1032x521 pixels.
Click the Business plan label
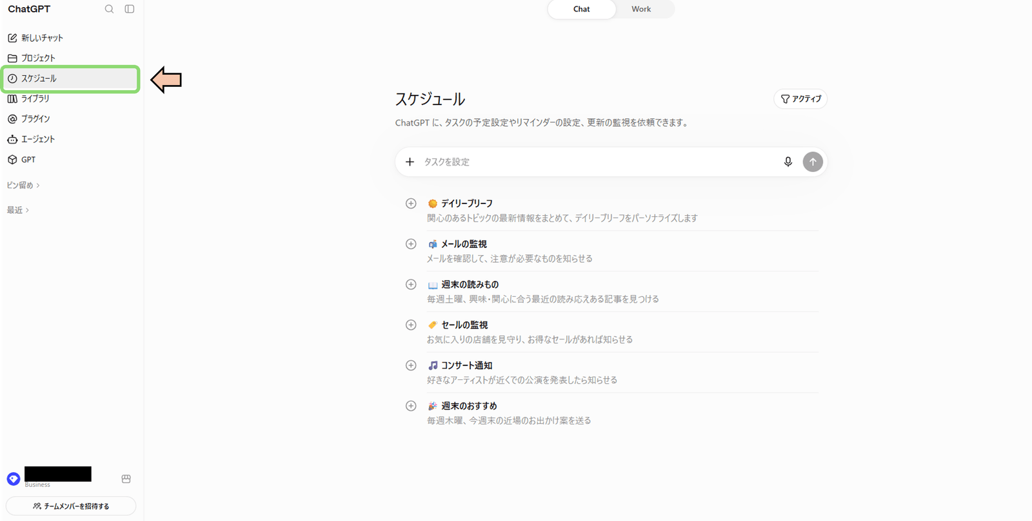[x=37, y=485]
